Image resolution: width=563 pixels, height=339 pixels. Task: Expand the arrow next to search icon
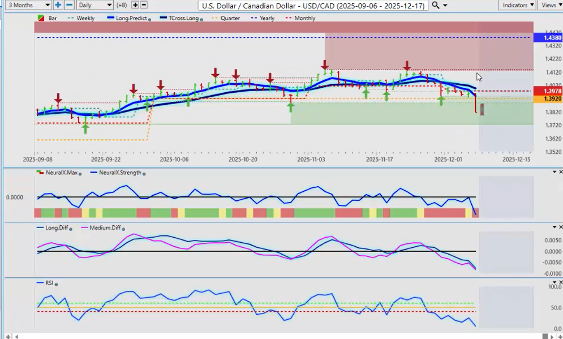click(445, 6)
